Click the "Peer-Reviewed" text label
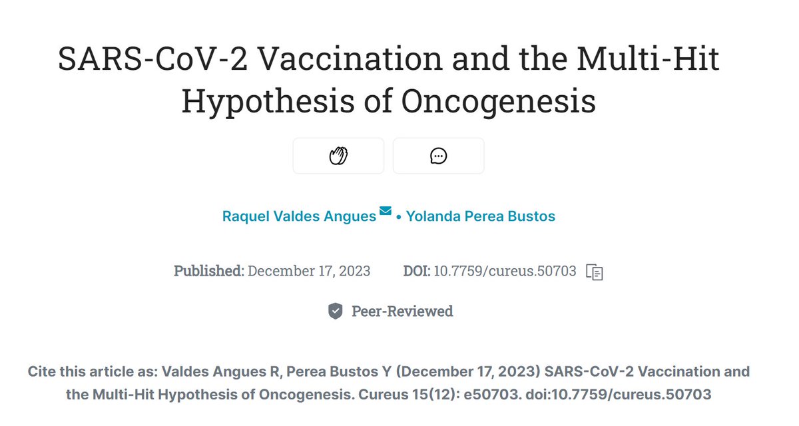 402,311
